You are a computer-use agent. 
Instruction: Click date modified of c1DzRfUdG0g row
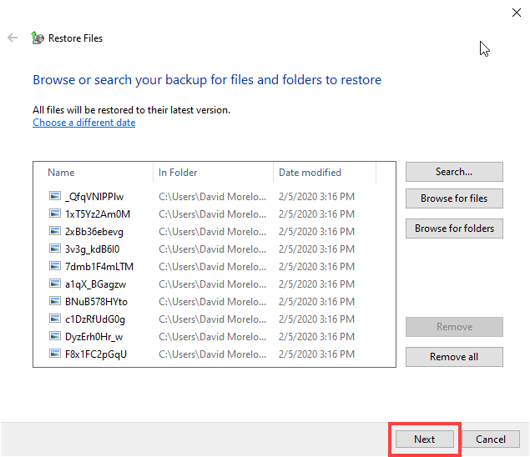click(x=316, y=319)
